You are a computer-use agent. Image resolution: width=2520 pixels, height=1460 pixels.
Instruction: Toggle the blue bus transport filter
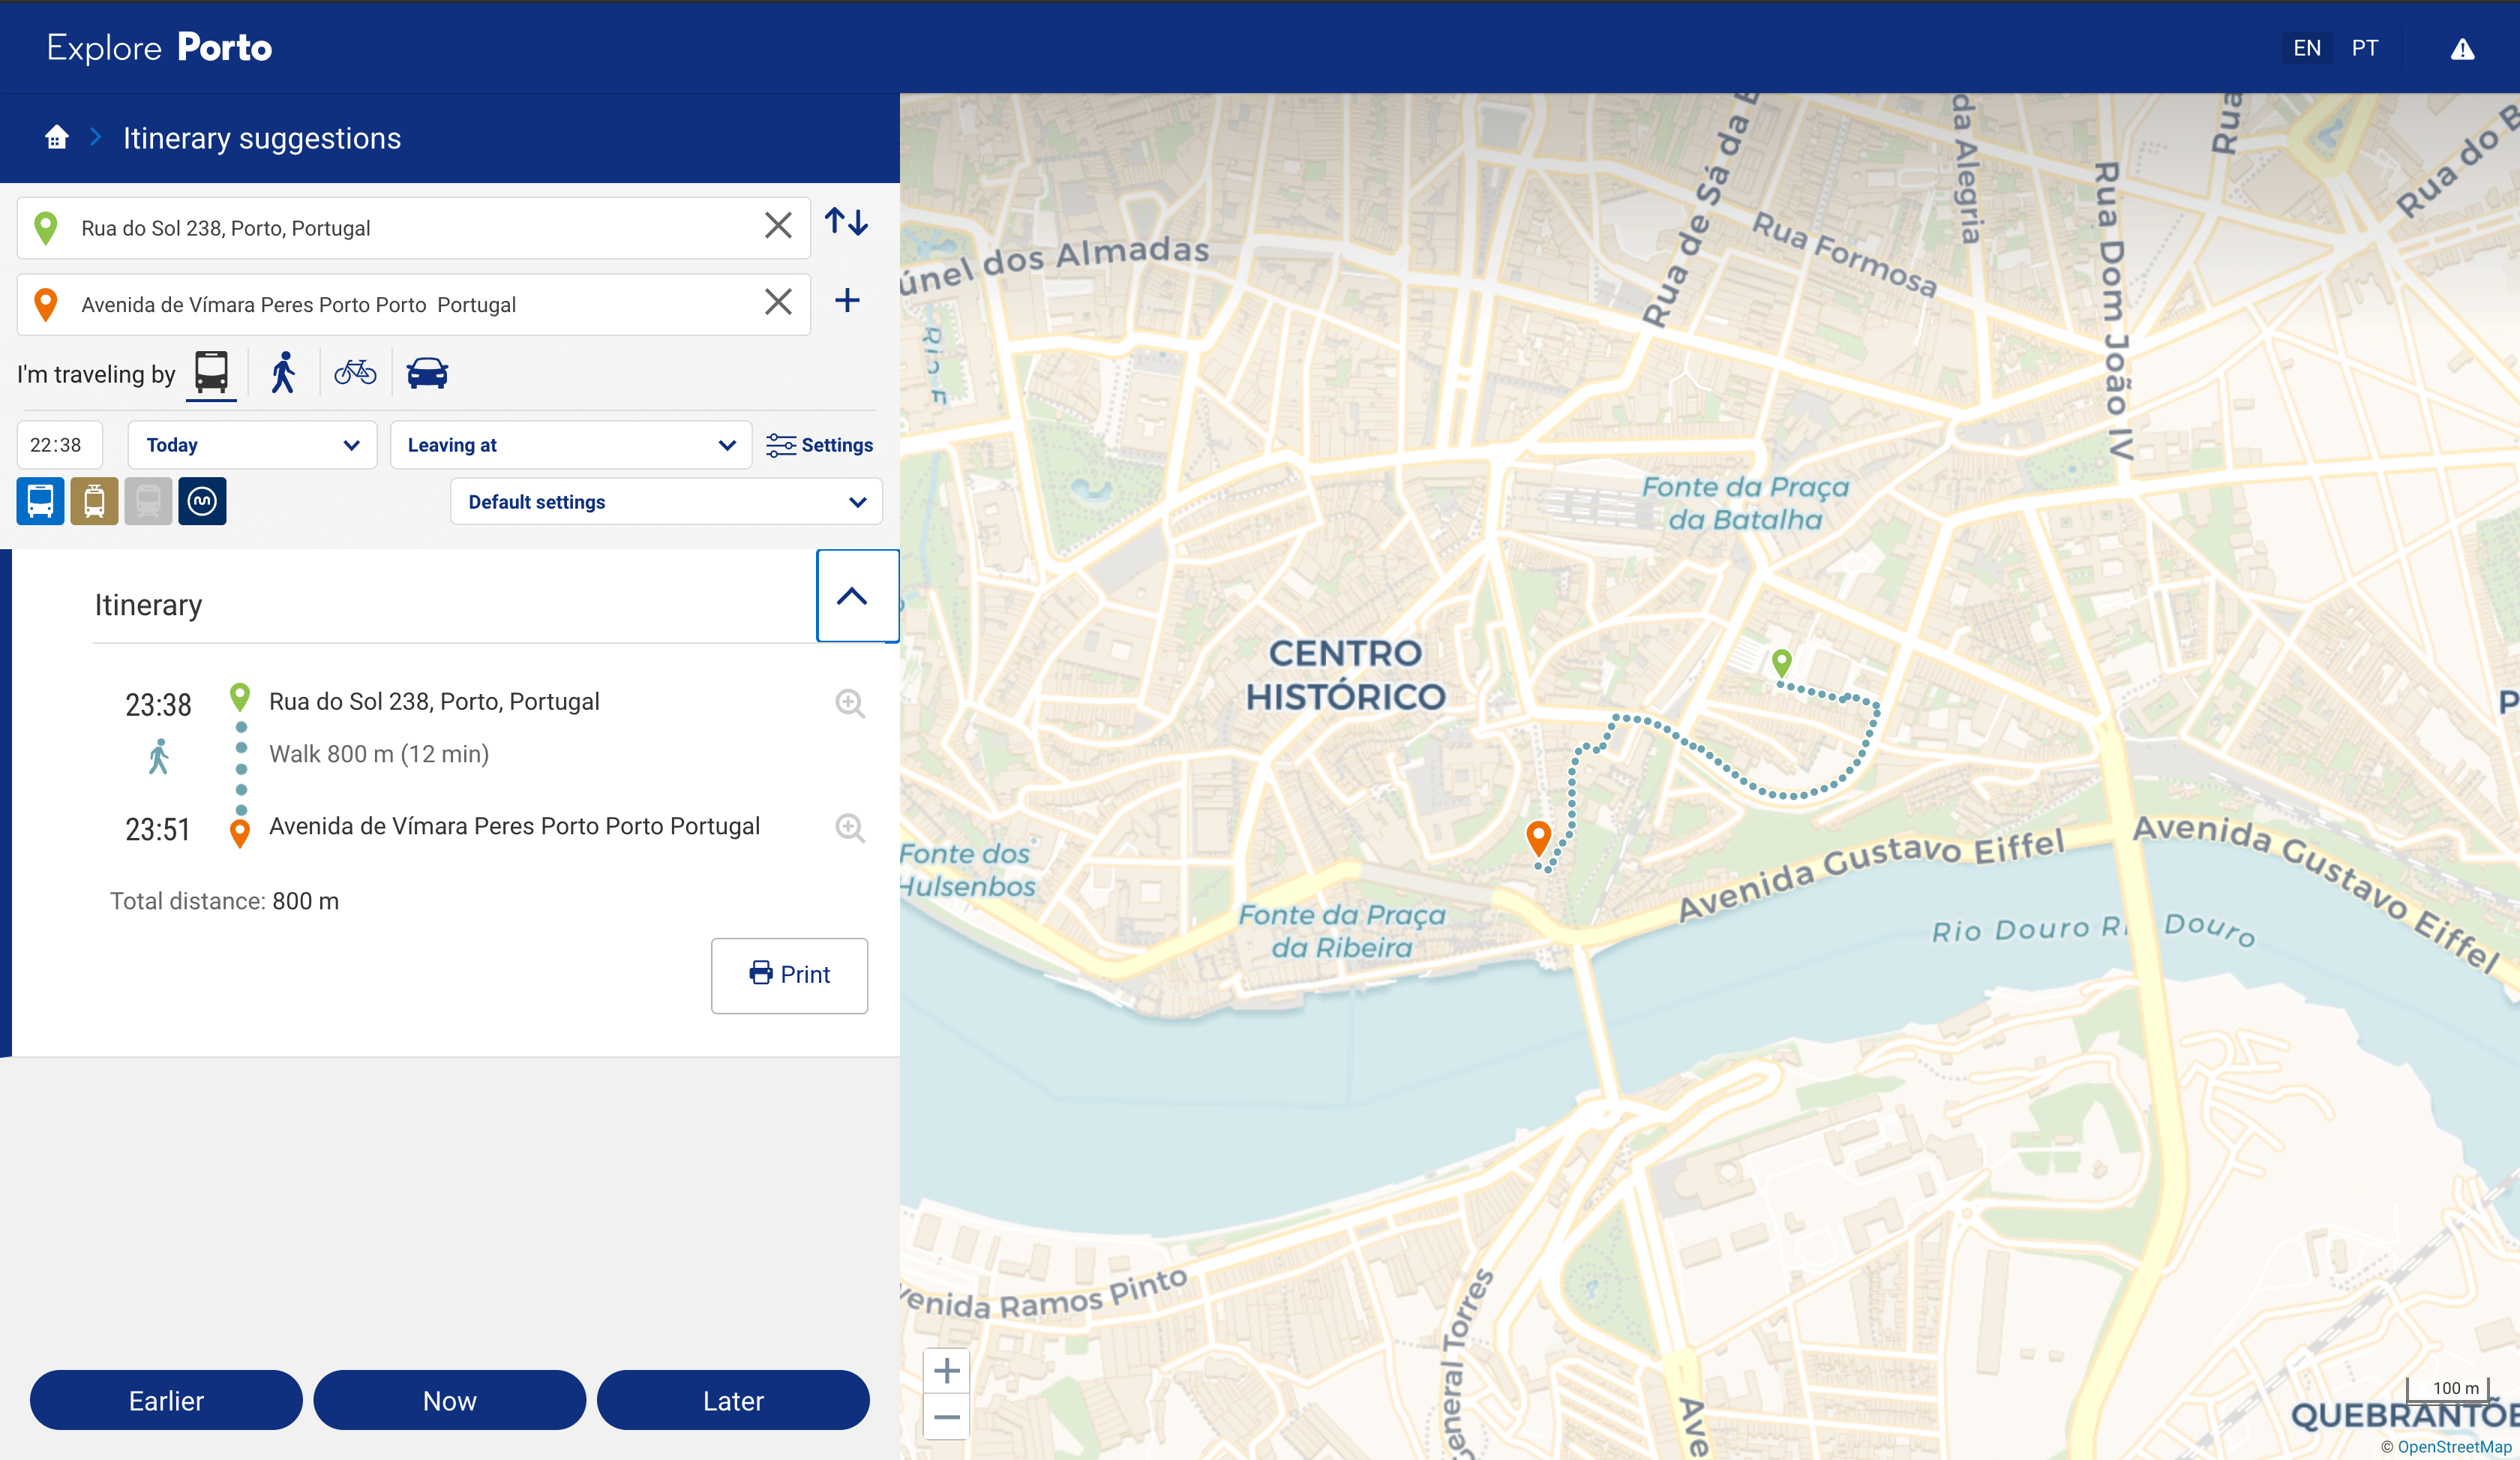click(x=40, y=501)
